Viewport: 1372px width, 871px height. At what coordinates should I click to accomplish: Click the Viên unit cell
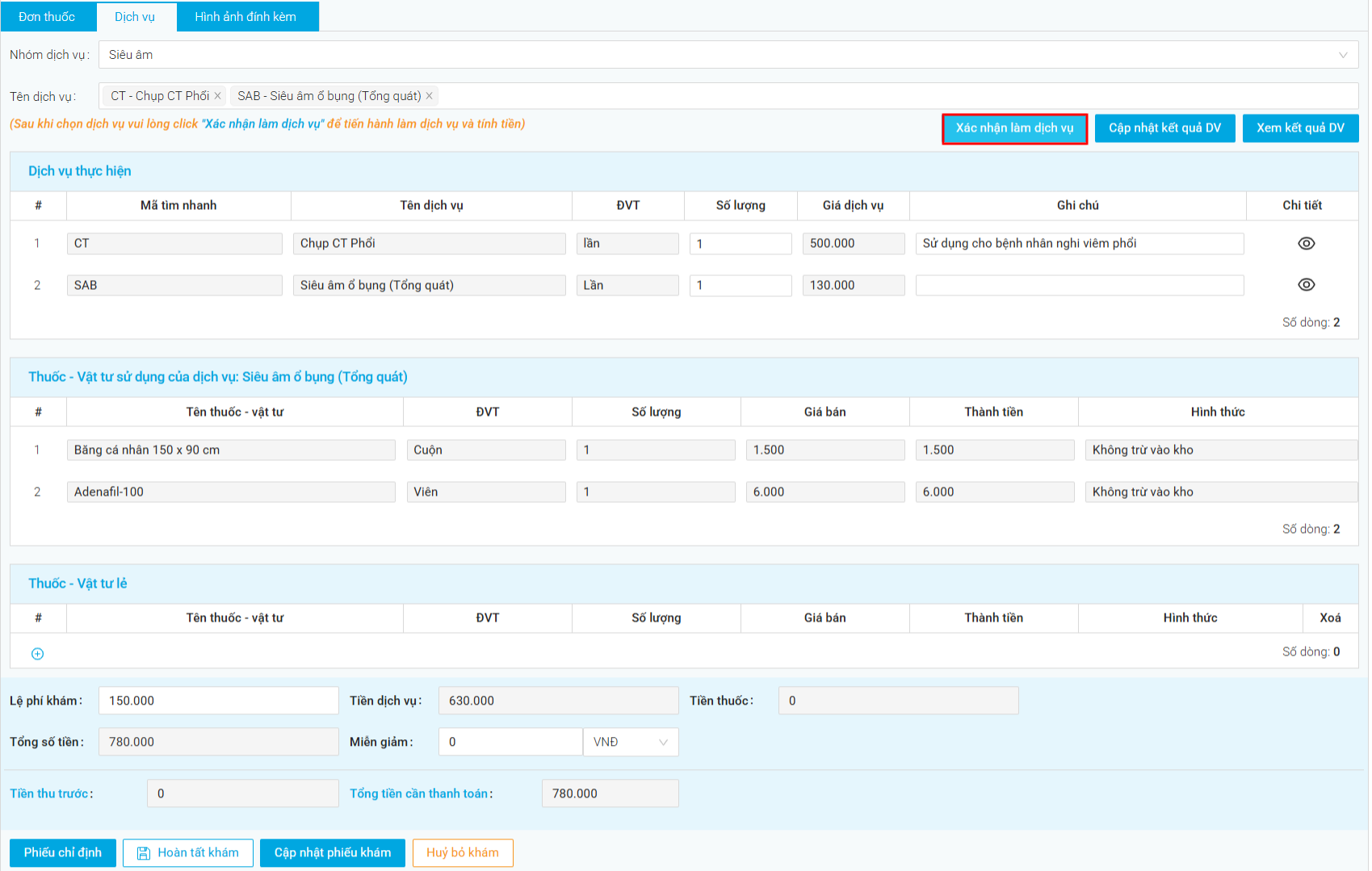[486, 492]
